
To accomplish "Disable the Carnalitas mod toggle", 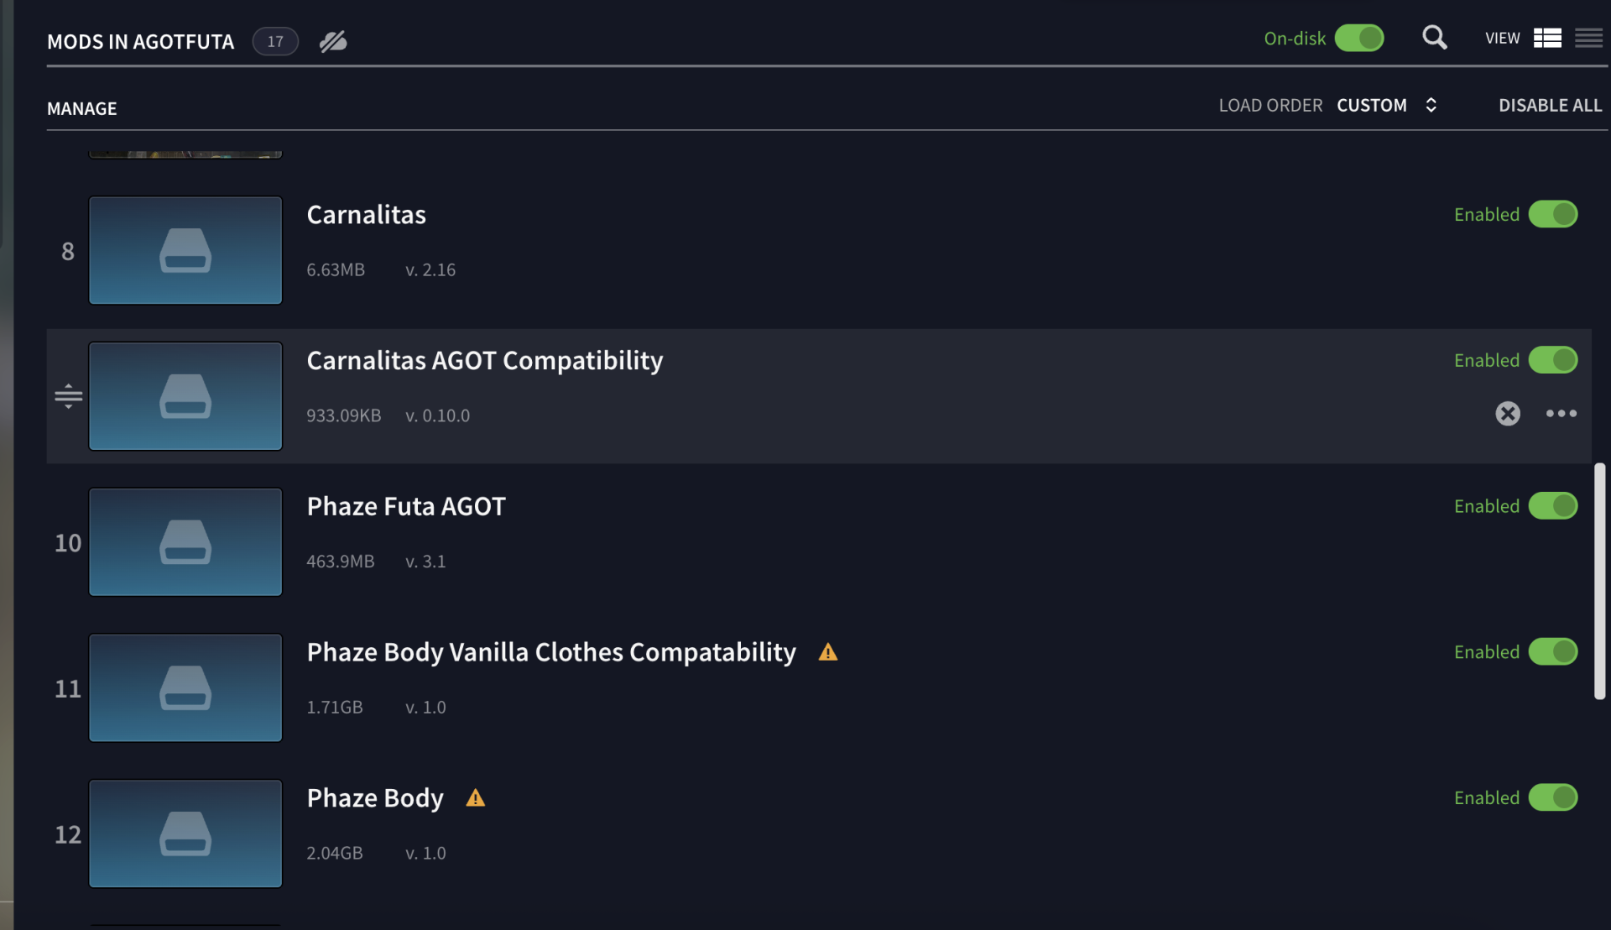I will (x=1553, y=214).
